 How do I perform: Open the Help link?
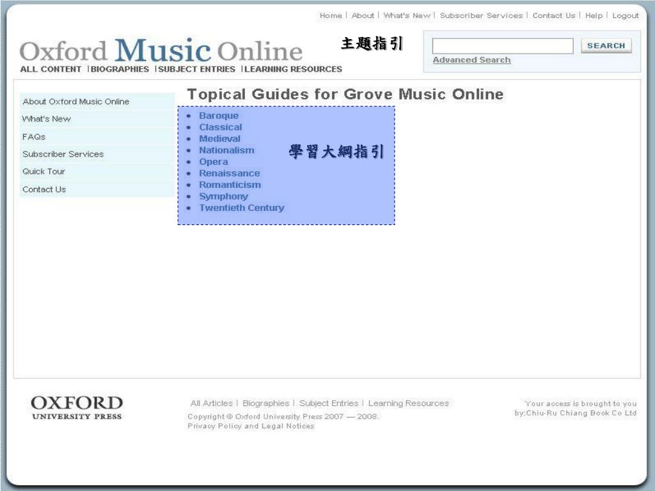point(594,15)
